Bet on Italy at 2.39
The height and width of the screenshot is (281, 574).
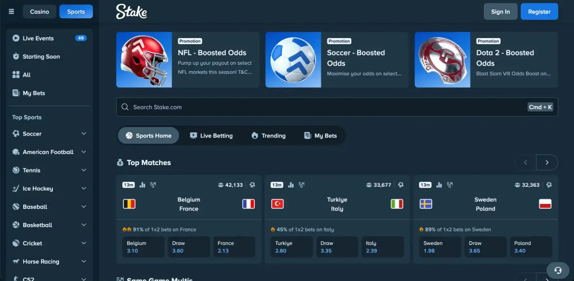click(383, 247)
